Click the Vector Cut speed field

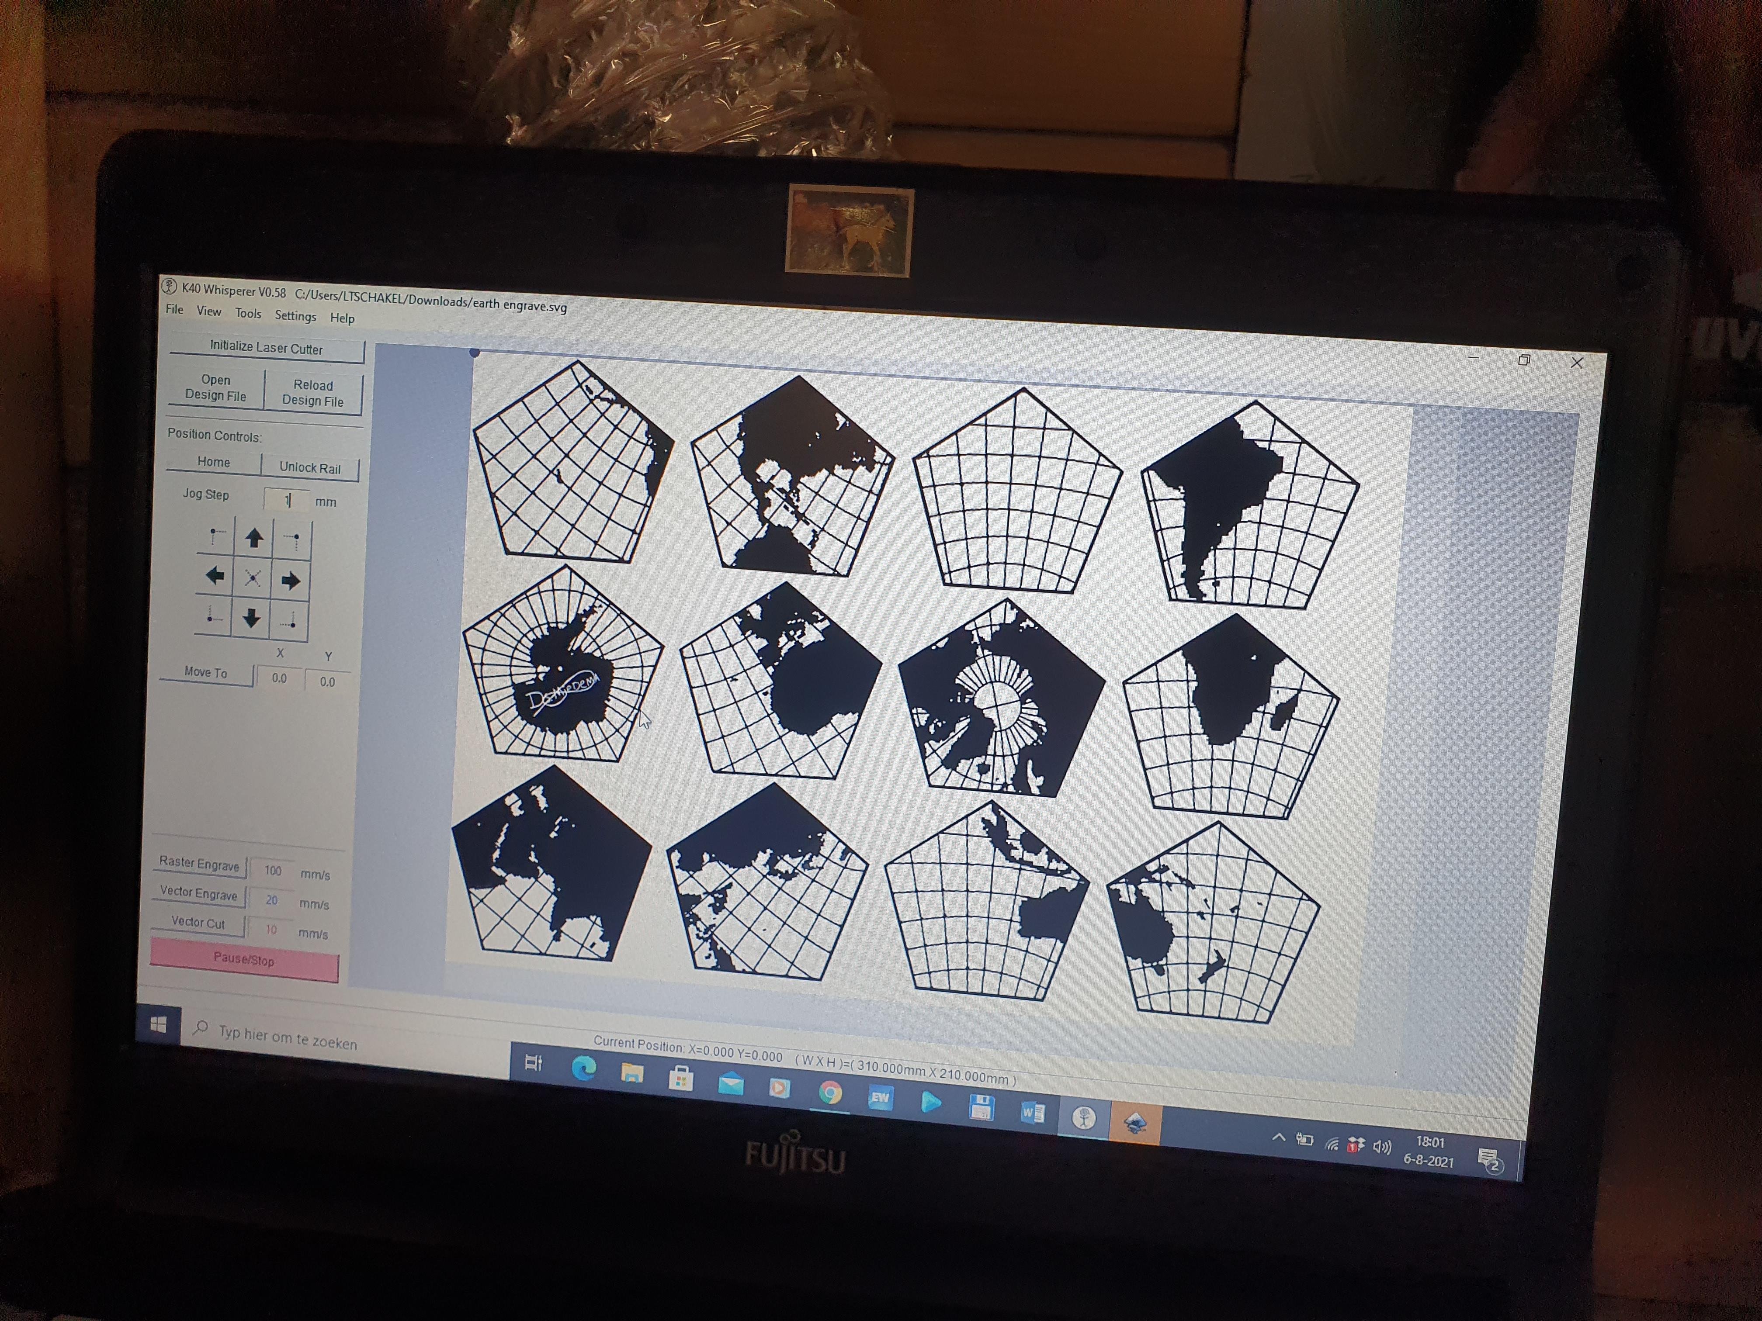(x=271, y=929)
